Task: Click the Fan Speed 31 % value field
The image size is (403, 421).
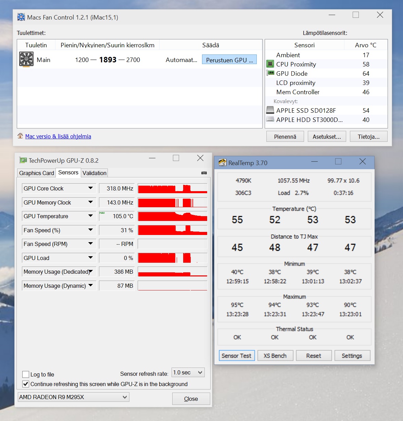Action: [x=117, y=230]
